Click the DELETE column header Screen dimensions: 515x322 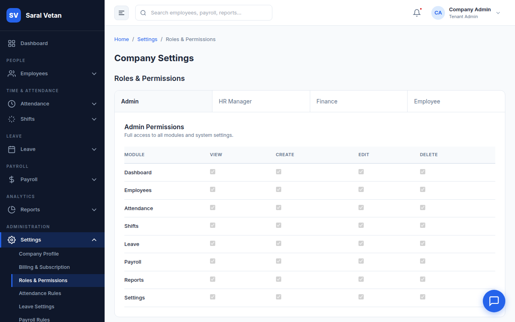pyautogui.click(x=429, y=155)
